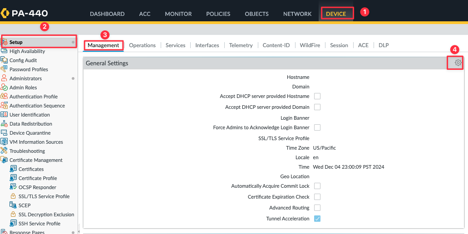
Task: Switch to the Telemetry tab
Action: coord(241,45)
